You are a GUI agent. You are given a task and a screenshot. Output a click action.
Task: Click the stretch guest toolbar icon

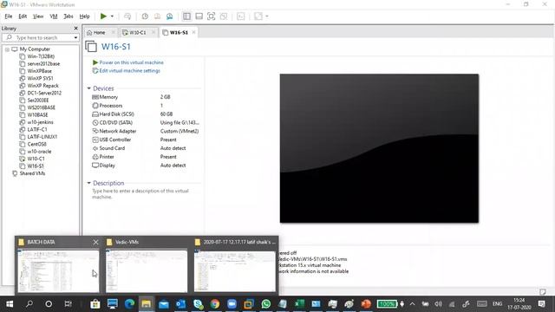[x=258, y=16]
